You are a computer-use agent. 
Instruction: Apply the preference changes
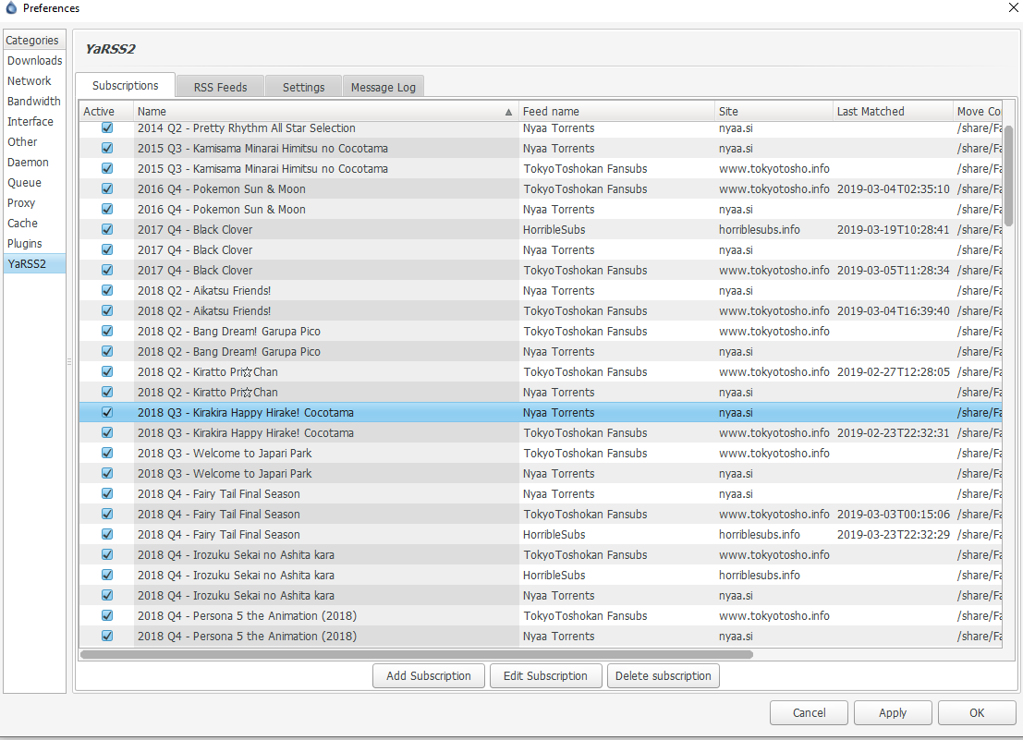(893, 712)
